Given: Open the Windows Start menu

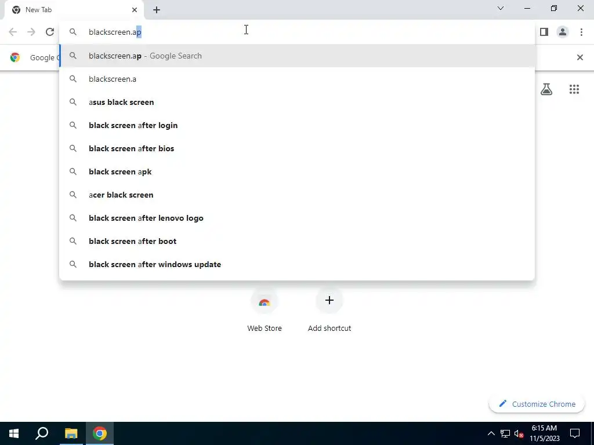Looking at the screenshot, I should [x=14, y=433].
